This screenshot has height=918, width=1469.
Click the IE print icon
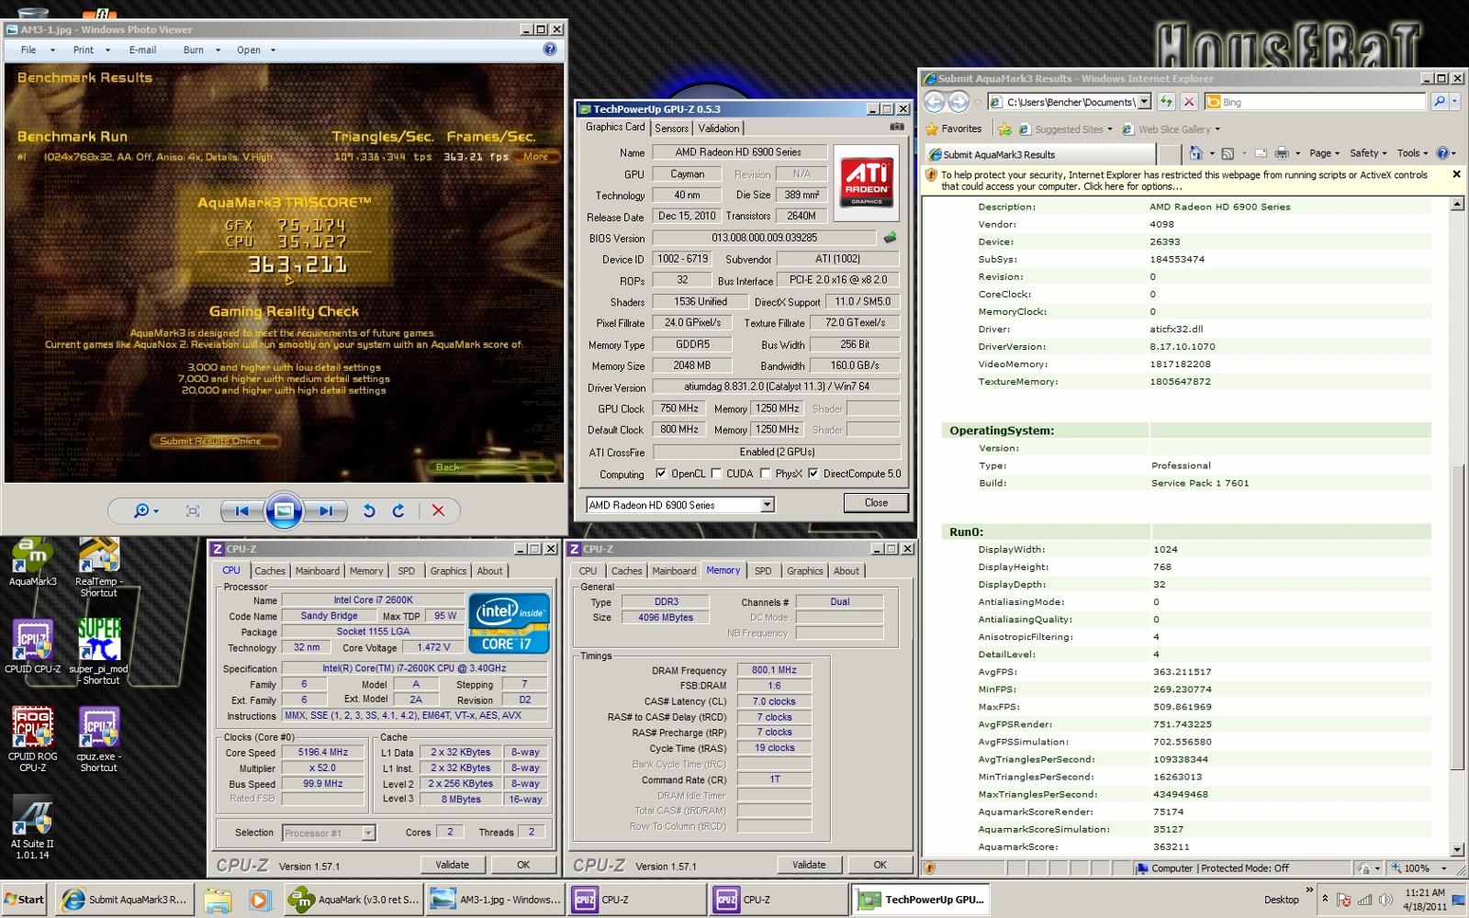pos(1282,153)
